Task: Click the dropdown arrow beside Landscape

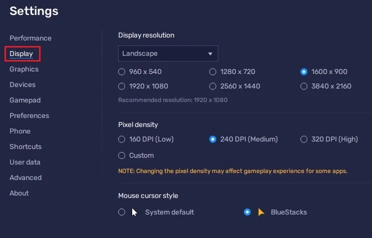Action: click(210, 54)
